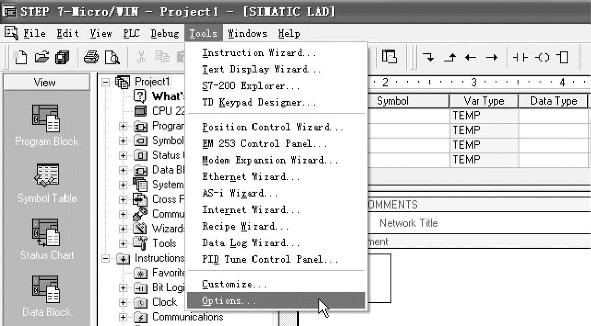Open Program Block in View bar

46,124
